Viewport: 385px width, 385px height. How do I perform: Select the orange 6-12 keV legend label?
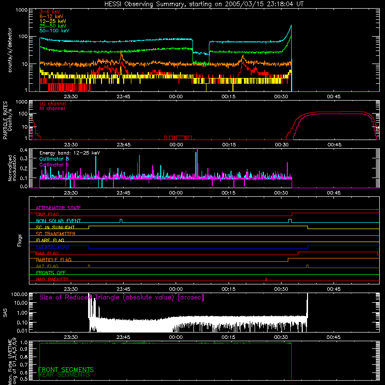pos(51,16)
